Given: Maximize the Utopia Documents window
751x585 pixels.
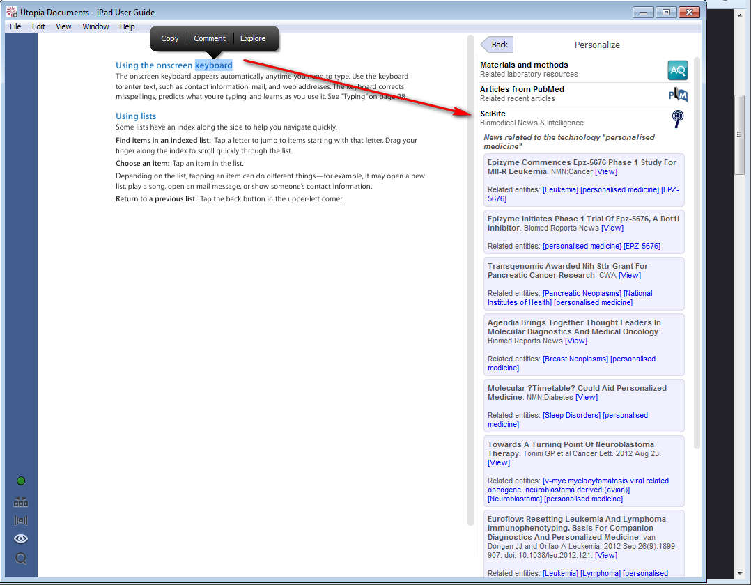Looking at the screenshot, I should click(666, 13).
